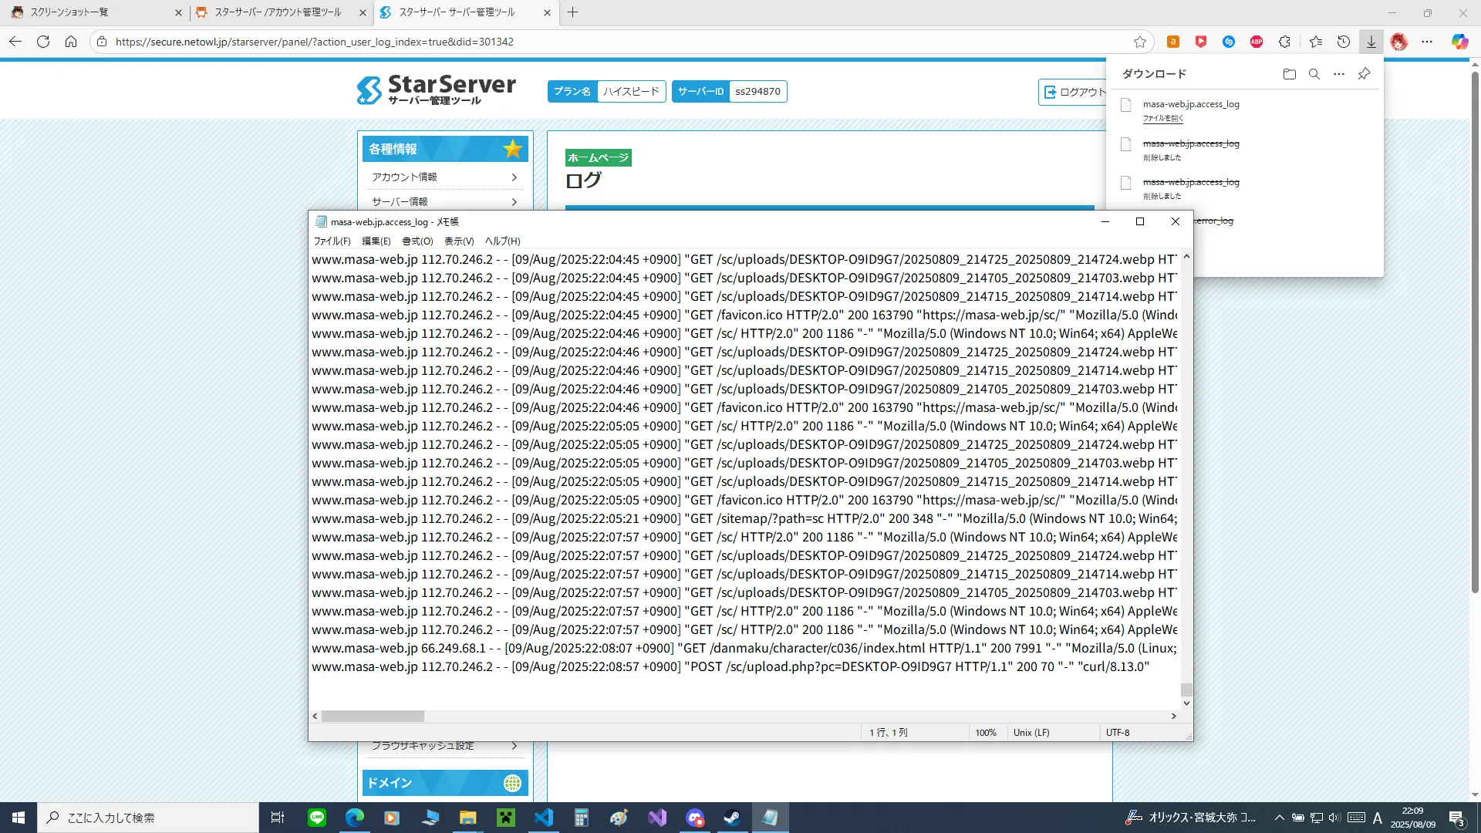Click the browser address bar URL
The image size is (1481, 833).
[314, 42]
